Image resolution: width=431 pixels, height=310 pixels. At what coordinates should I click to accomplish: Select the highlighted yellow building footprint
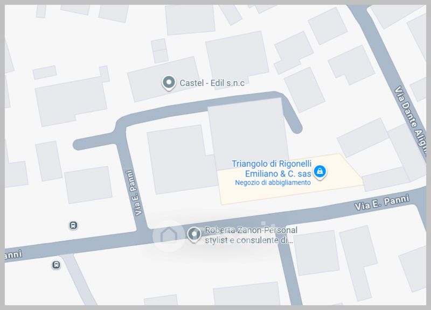[x=290, y=179]
